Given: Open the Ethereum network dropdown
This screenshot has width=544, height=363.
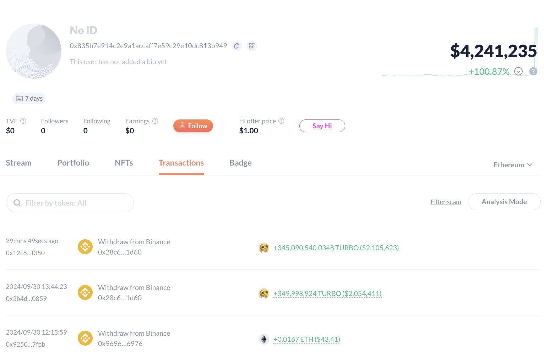Looking at the screenshot, I should 513,165.
